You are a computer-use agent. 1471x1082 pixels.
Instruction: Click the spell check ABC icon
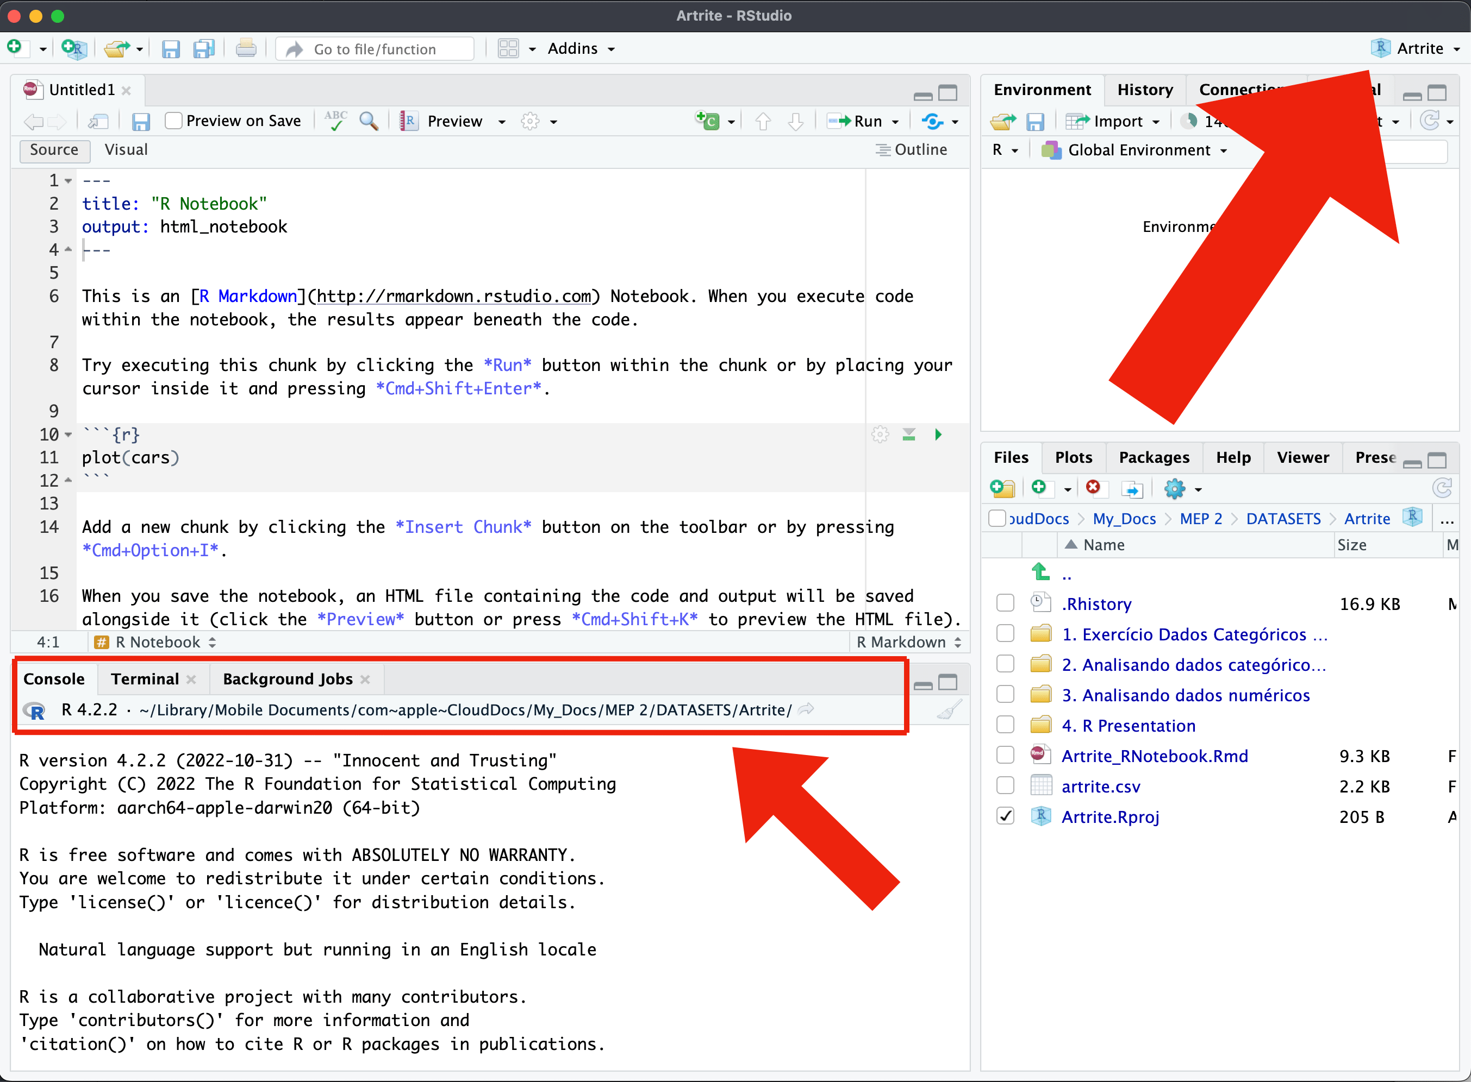pos(335,121)
